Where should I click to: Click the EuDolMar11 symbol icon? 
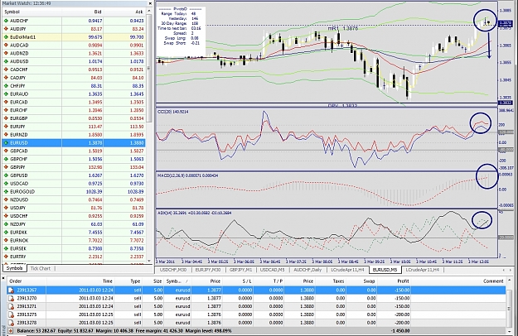point(6,37)
